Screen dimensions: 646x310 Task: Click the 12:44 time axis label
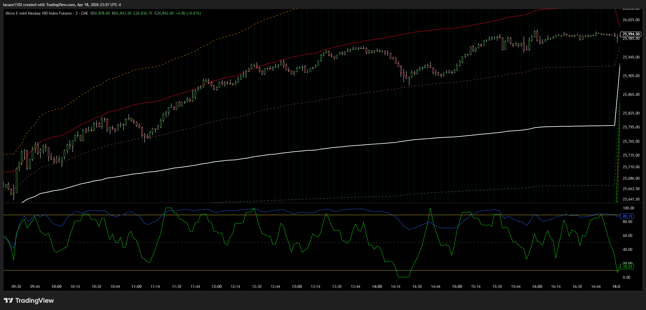275,287
